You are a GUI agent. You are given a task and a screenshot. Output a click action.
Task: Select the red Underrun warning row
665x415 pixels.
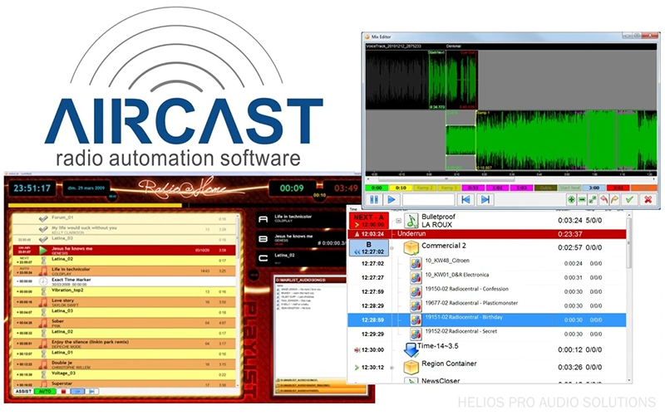pos(487,234)
